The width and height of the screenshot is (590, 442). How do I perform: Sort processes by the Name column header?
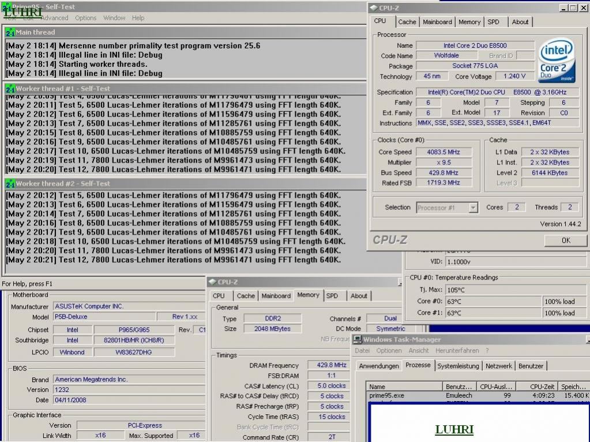[x=404, y=386]
